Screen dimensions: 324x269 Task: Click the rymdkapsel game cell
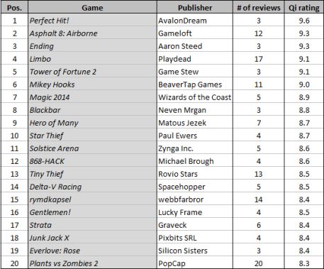[92, 199]
